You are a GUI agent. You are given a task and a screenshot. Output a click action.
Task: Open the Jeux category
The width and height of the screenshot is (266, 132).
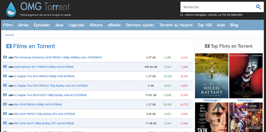pyautogui.click(x=59, y=25)
